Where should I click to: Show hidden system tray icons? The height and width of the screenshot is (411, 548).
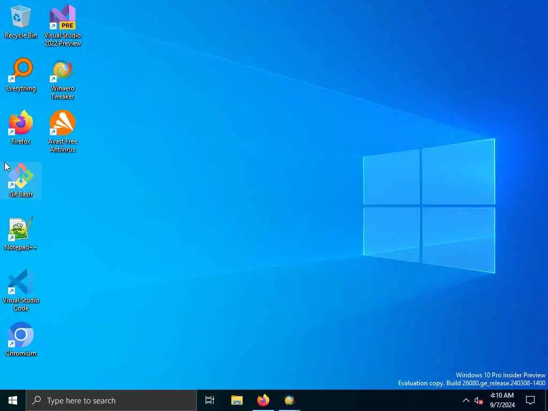pos(466,400)
